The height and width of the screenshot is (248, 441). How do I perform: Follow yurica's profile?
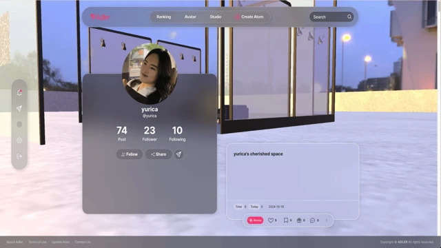pyautogui.click(x=130, y=154)
